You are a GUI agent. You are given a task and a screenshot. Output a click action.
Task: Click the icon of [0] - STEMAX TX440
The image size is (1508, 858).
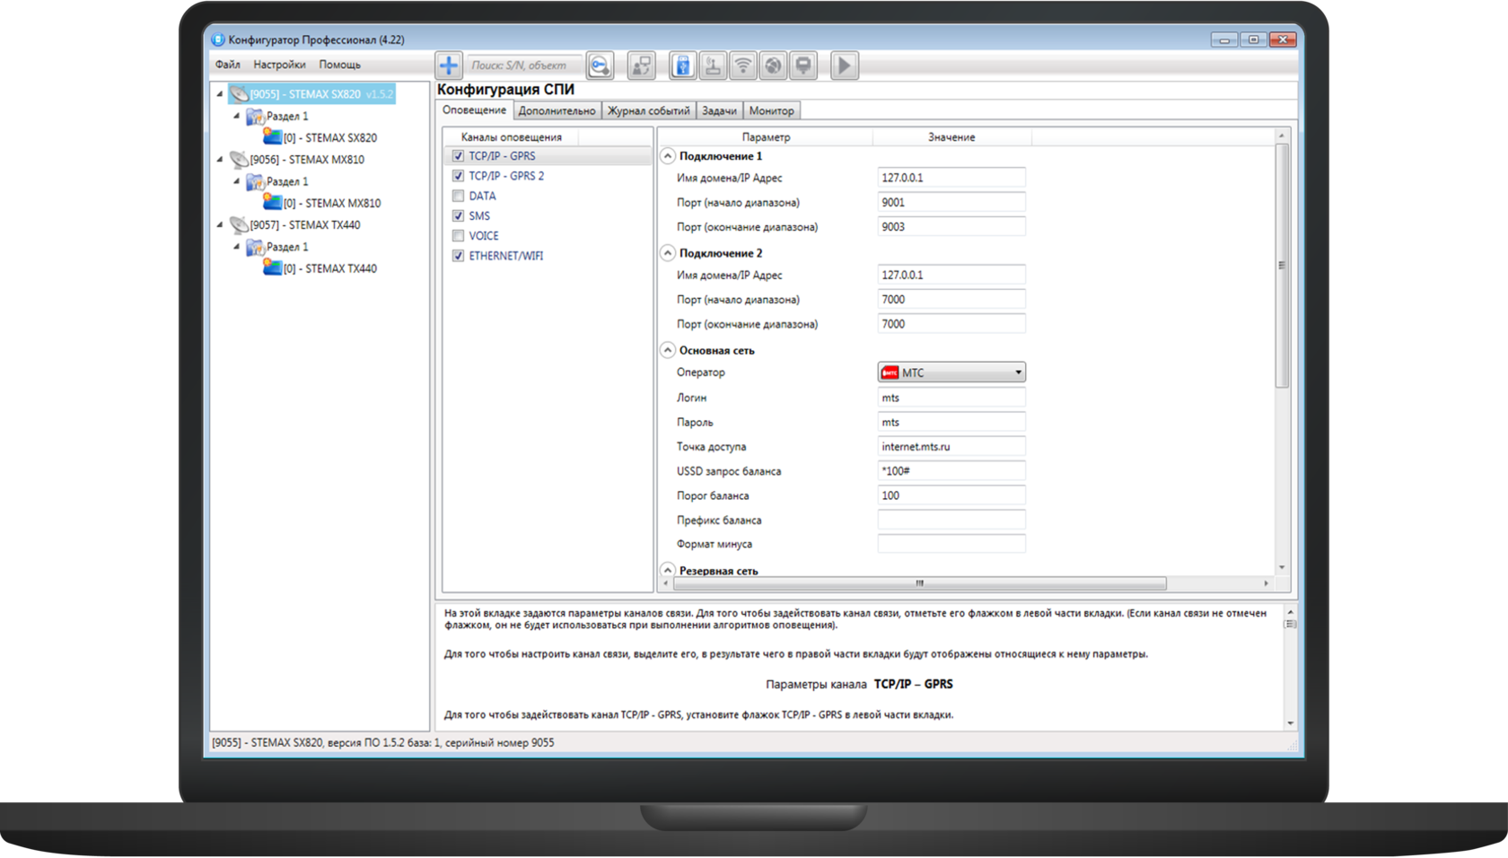point(272,268)
